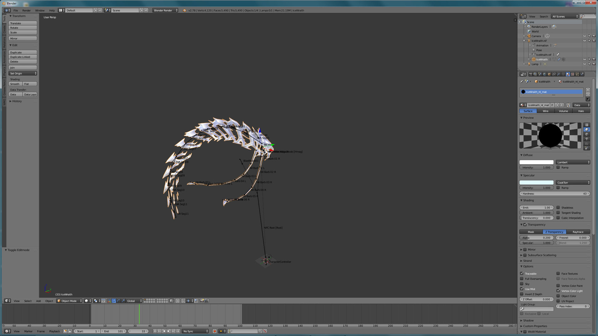Open the No Sync playback dropdown
The height and width of the screenshot is (336, 598).
coord(195,331)
